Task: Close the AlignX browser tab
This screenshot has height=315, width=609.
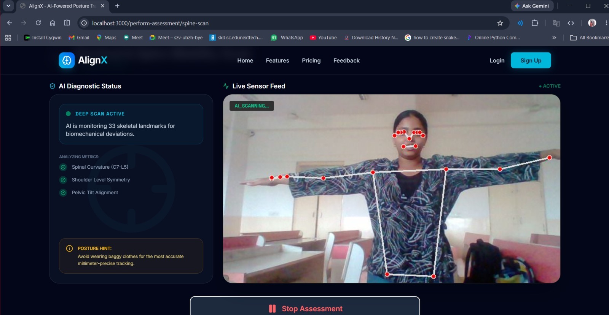Action: 102,6
